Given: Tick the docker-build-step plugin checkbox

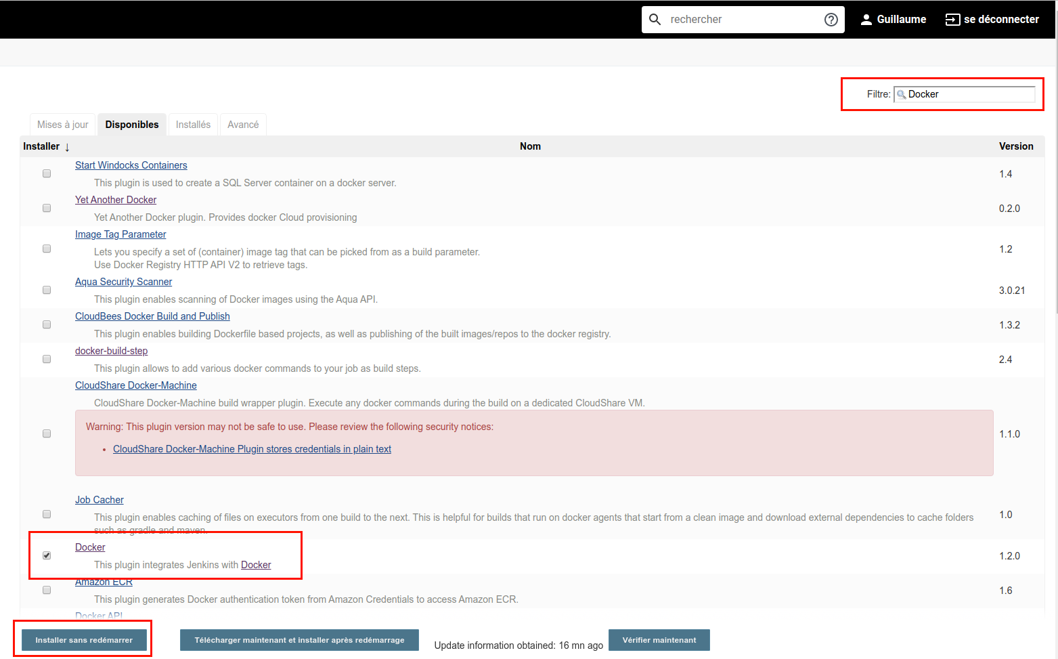Looking at the screenshot, I should pyautogui.click(x=47, y=359).
